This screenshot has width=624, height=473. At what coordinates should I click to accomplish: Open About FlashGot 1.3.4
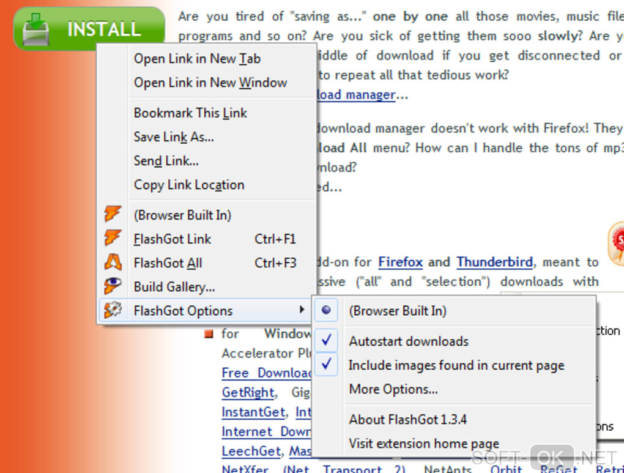pyautogui.click(x=407, y=419)
